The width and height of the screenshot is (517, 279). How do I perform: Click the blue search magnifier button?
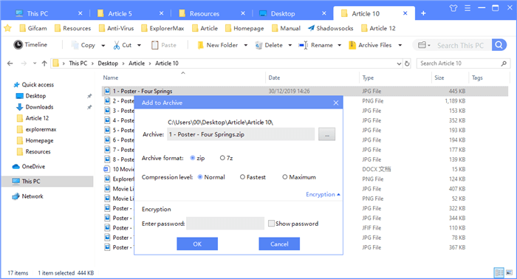pos(499,45)
